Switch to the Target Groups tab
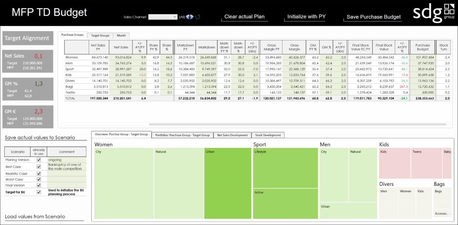 click(100, 35)
